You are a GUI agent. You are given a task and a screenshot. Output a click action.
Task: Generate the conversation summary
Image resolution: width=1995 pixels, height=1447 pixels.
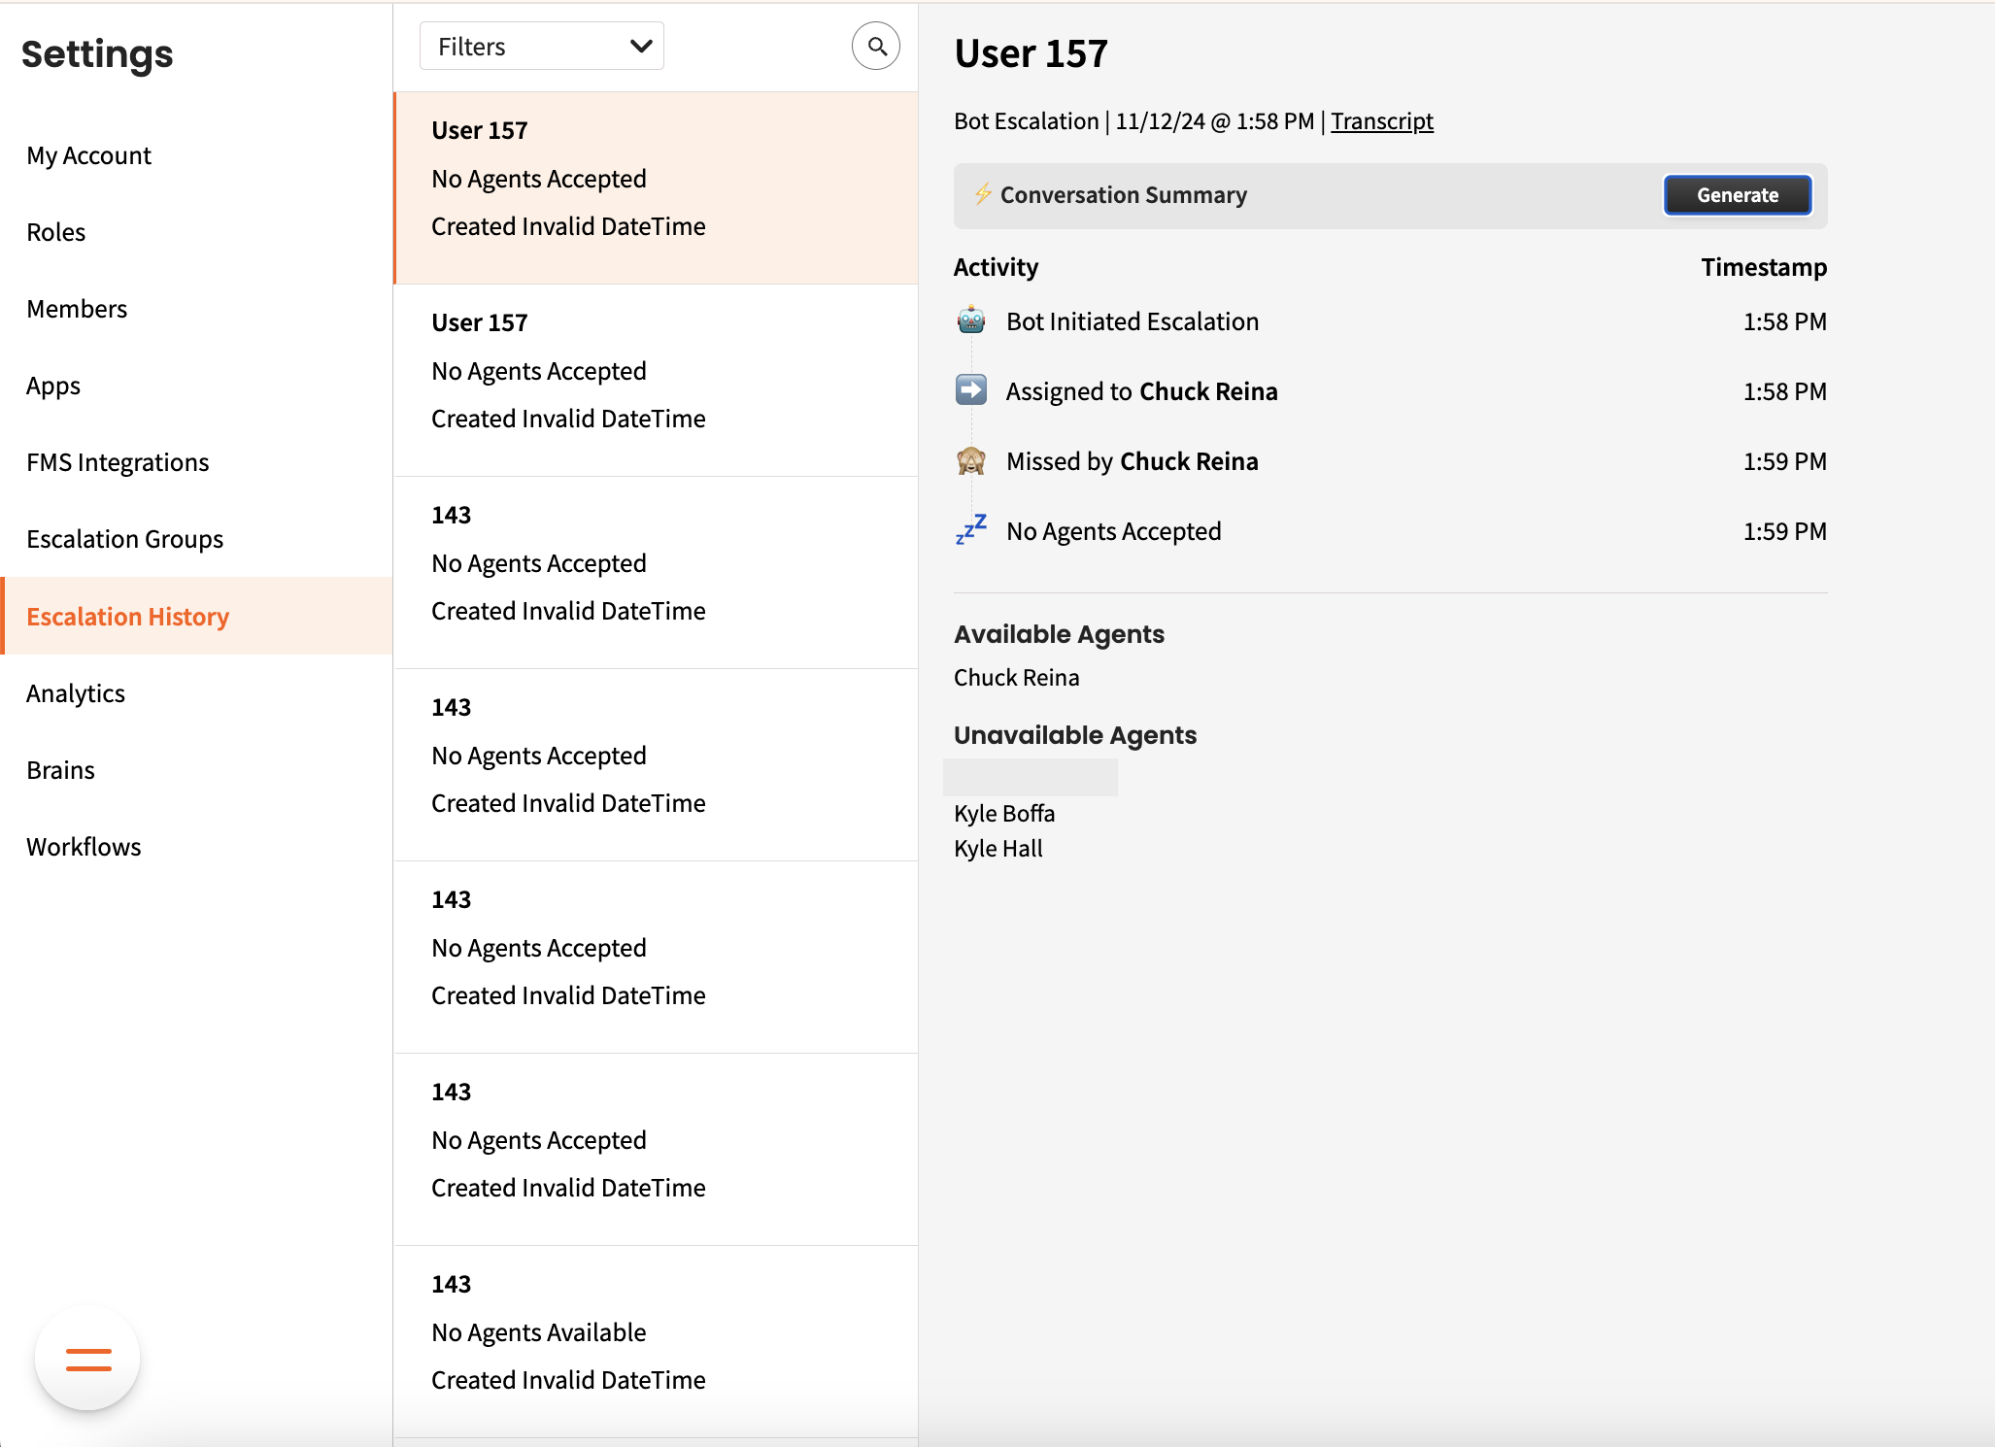tap(1737, 195)
